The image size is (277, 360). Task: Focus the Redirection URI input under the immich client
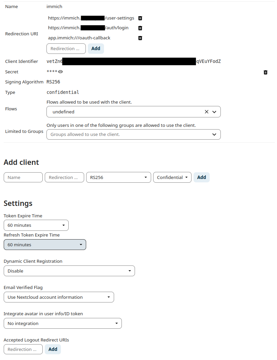point(66,48)
